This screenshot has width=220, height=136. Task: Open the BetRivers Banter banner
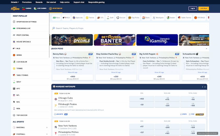[115, 40]
